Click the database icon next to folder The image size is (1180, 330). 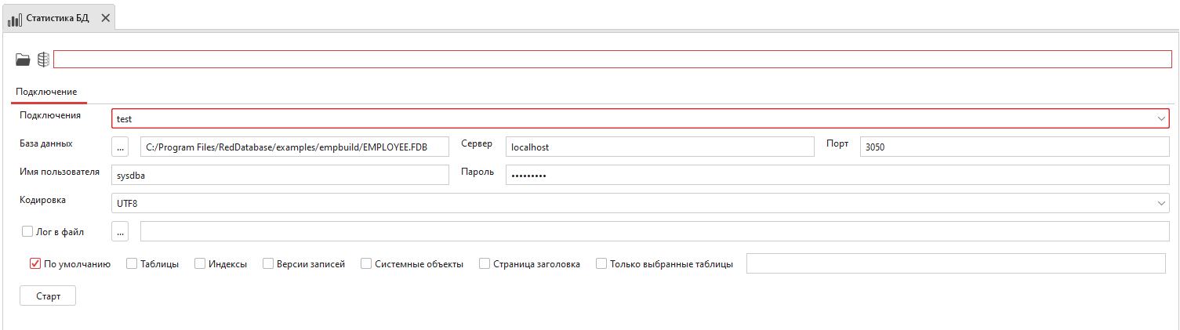tap(43, 60)
